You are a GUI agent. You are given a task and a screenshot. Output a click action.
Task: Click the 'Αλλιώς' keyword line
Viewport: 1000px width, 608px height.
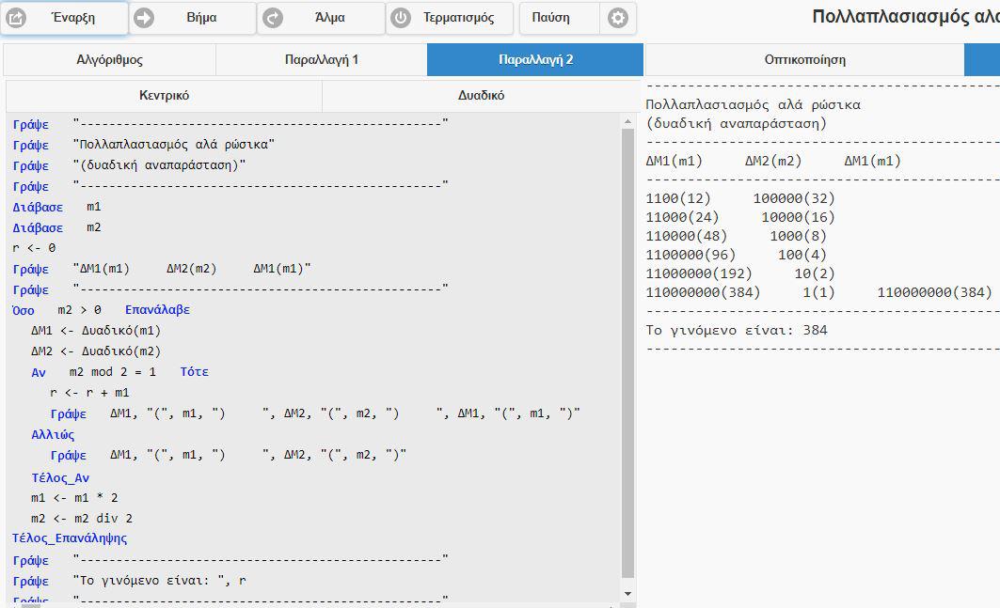[53, 435]
